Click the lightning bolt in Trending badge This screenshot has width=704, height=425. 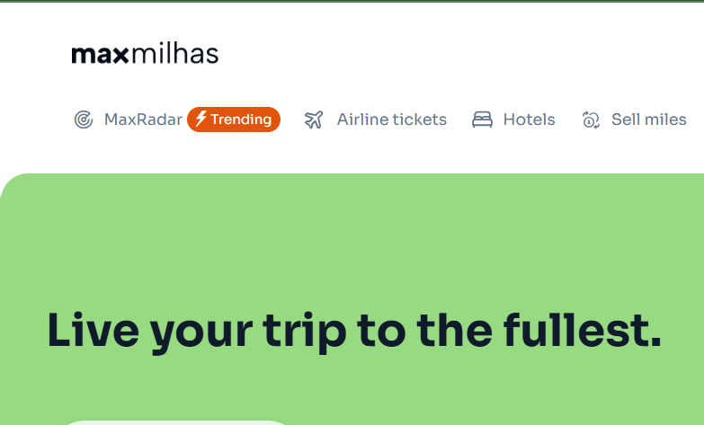pos(201,119)
